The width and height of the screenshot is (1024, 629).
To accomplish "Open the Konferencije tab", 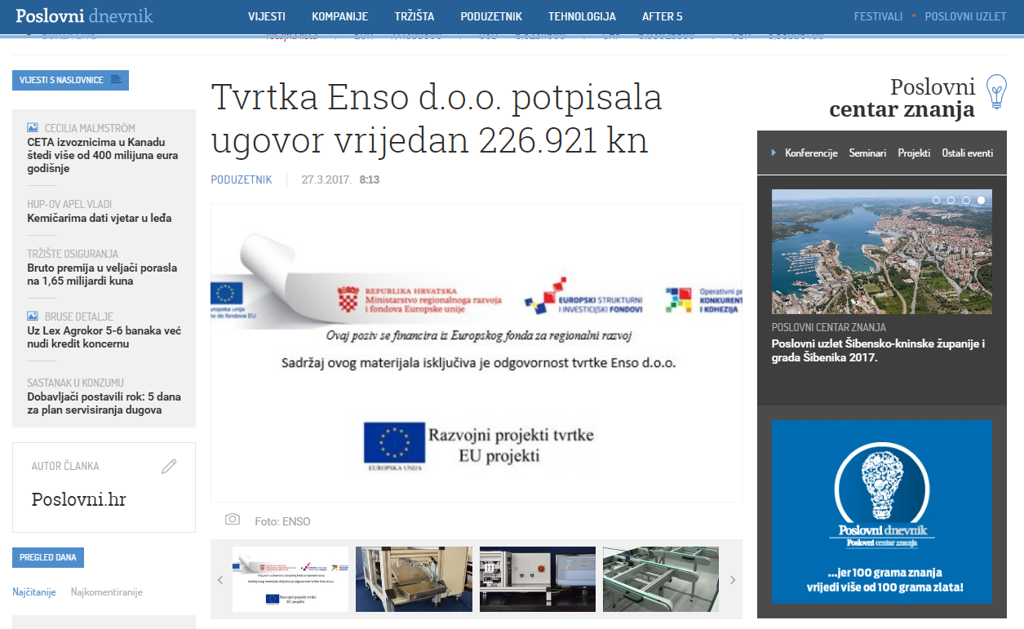I will click(x=811, y=153).
